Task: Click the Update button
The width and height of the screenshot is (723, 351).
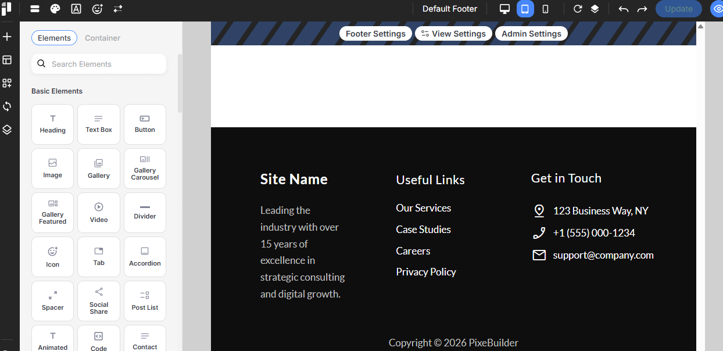Action: tap(678, 9)
